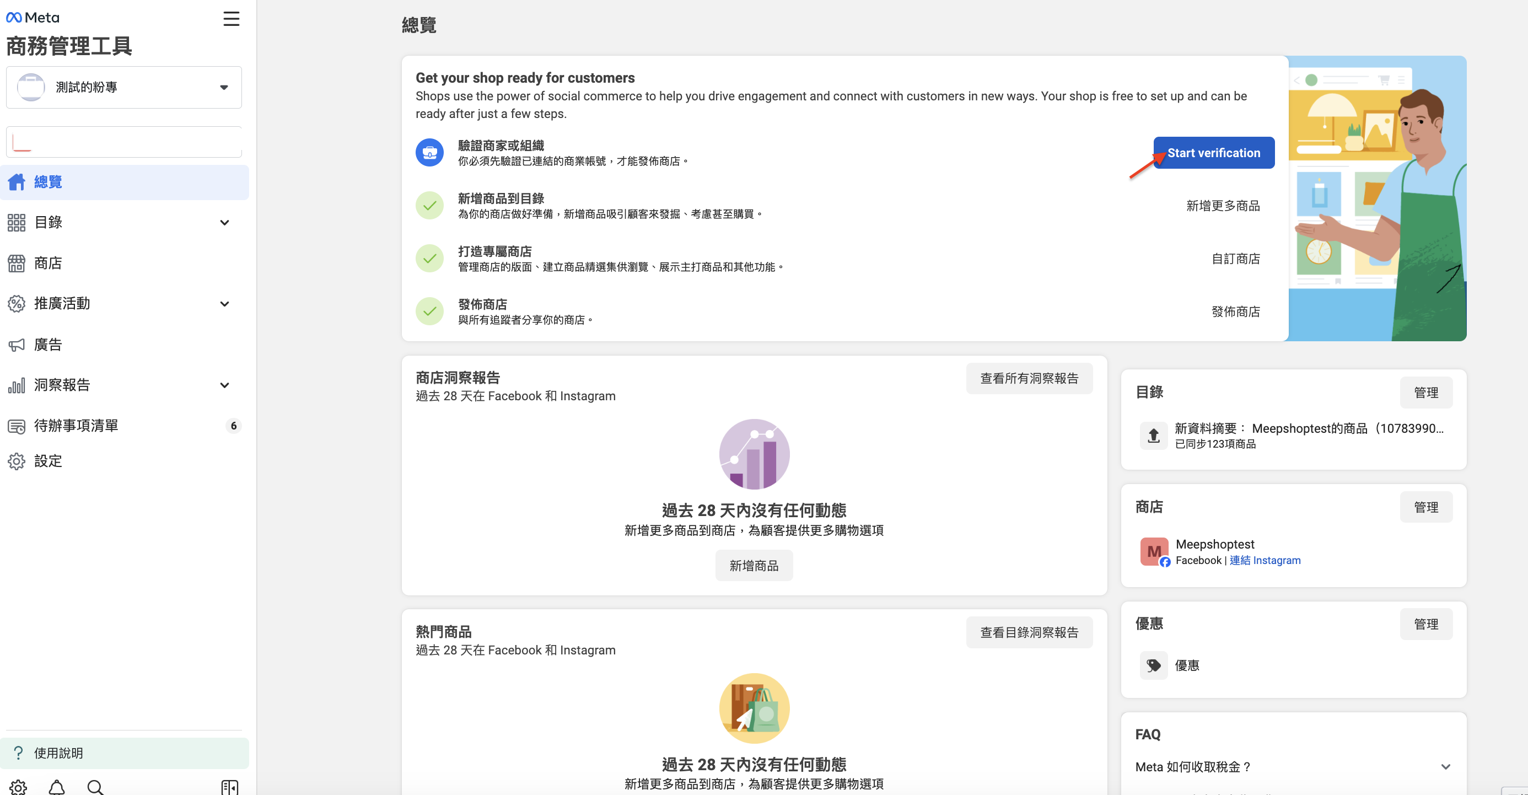Click the checkmark next to 打造專屬商店
This screenshot has width=1528, height=795.
pyautogui.click(x=429, y=257)
